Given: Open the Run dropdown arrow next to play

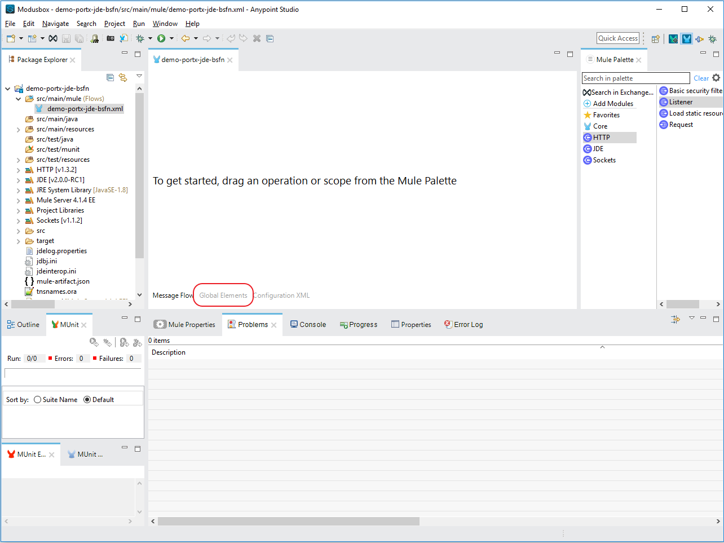Looking at the screenshot, I should click(171, 38).
